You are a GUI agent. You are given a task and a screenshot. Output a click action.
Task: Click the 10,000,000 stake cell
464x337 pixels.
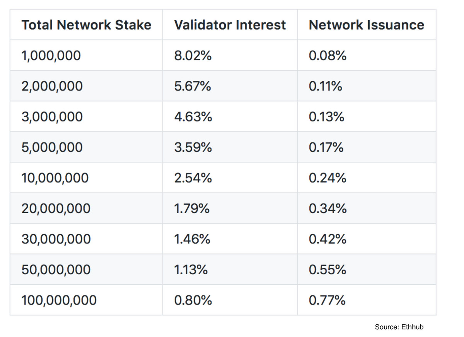point(55,178)
